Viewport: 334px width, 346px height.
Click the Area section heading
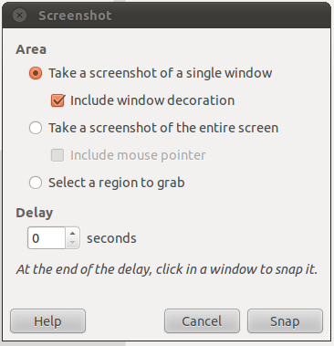(x=31, y=49)
